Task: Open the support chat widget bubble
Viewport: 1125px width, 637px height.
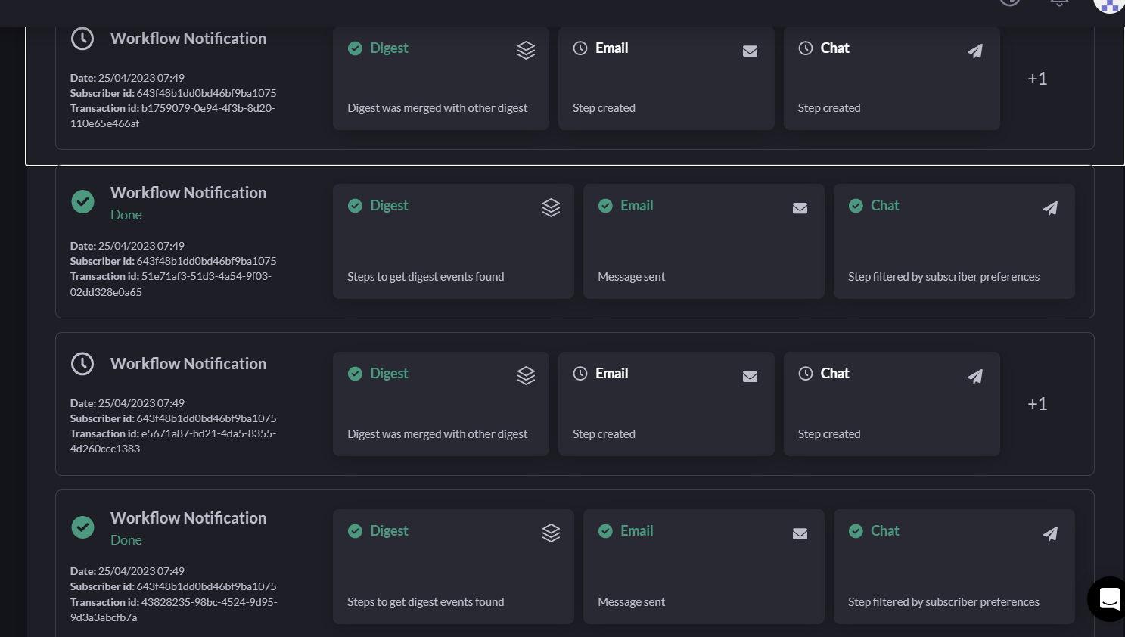Action: [1108, 599]
